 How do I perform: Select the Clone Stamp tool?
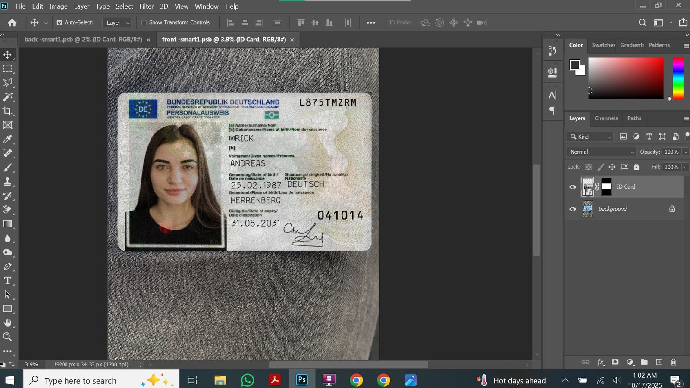7,182
